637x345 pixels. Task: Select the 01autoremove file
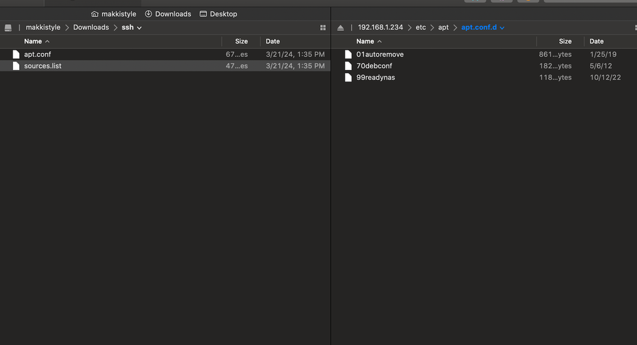click(x=380, y=54)
